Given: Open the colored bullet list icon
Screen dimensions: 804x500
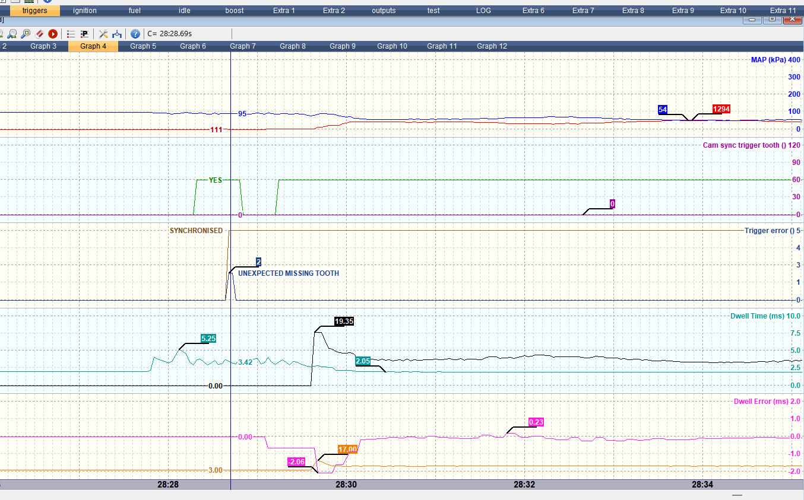Looking at the screenshot, I should (x=71, y=34).
